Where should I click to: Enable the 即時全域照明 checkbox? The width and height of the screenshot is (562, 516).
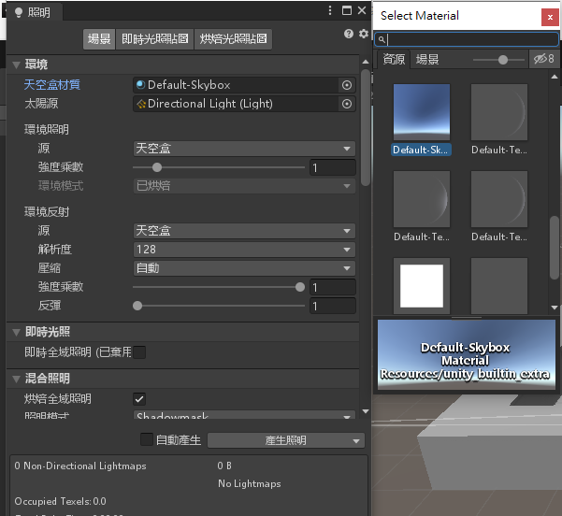pyautogui.click(x=139, y=352)
